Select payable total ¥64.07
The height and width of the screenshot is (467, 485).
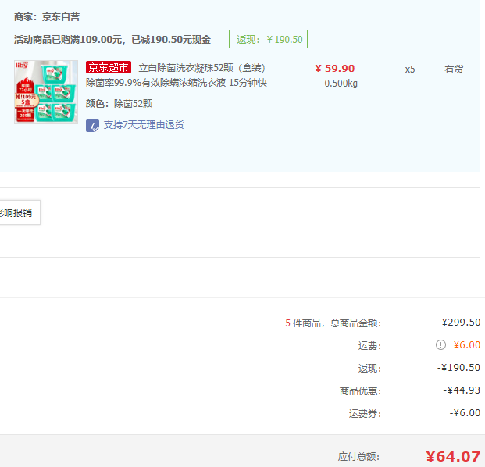453,457
